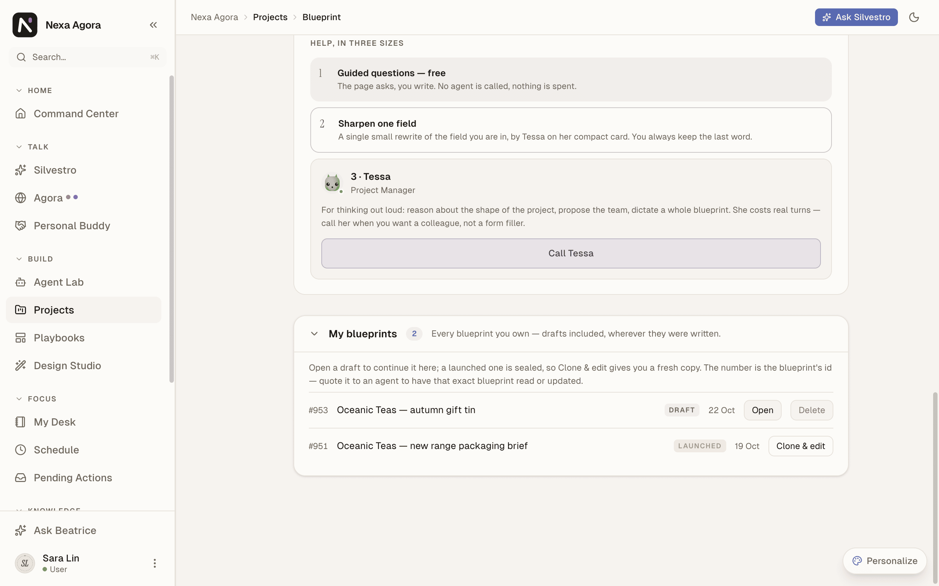This screenshot has width=939, height=586.
Task: Click the Sara Lin SL avatar
Action: pos(25,563)
